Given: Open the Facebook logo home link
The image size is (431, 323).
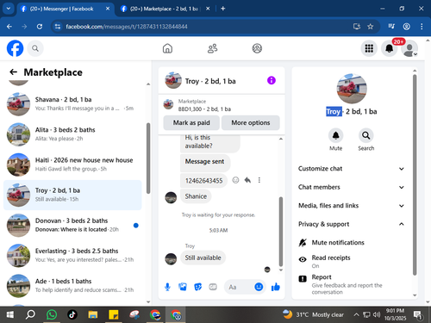Looking at the screenshot, I should coord(15,48).
